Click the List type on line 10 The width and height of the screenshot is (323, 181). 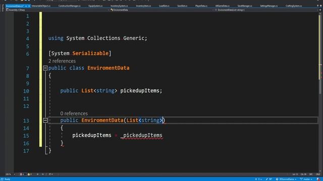(x=87, y=90)
